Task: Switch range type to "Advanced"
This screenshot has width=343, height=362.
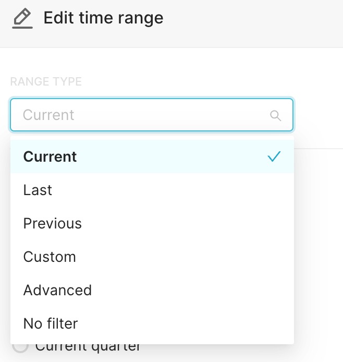Action: pyautogui.click(x=57, y=290)
